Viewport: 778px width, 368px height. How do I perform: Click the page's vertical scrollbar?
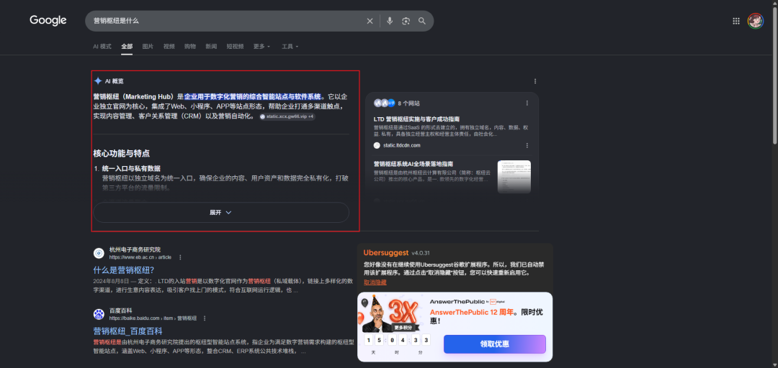click(x=774, y=74)
